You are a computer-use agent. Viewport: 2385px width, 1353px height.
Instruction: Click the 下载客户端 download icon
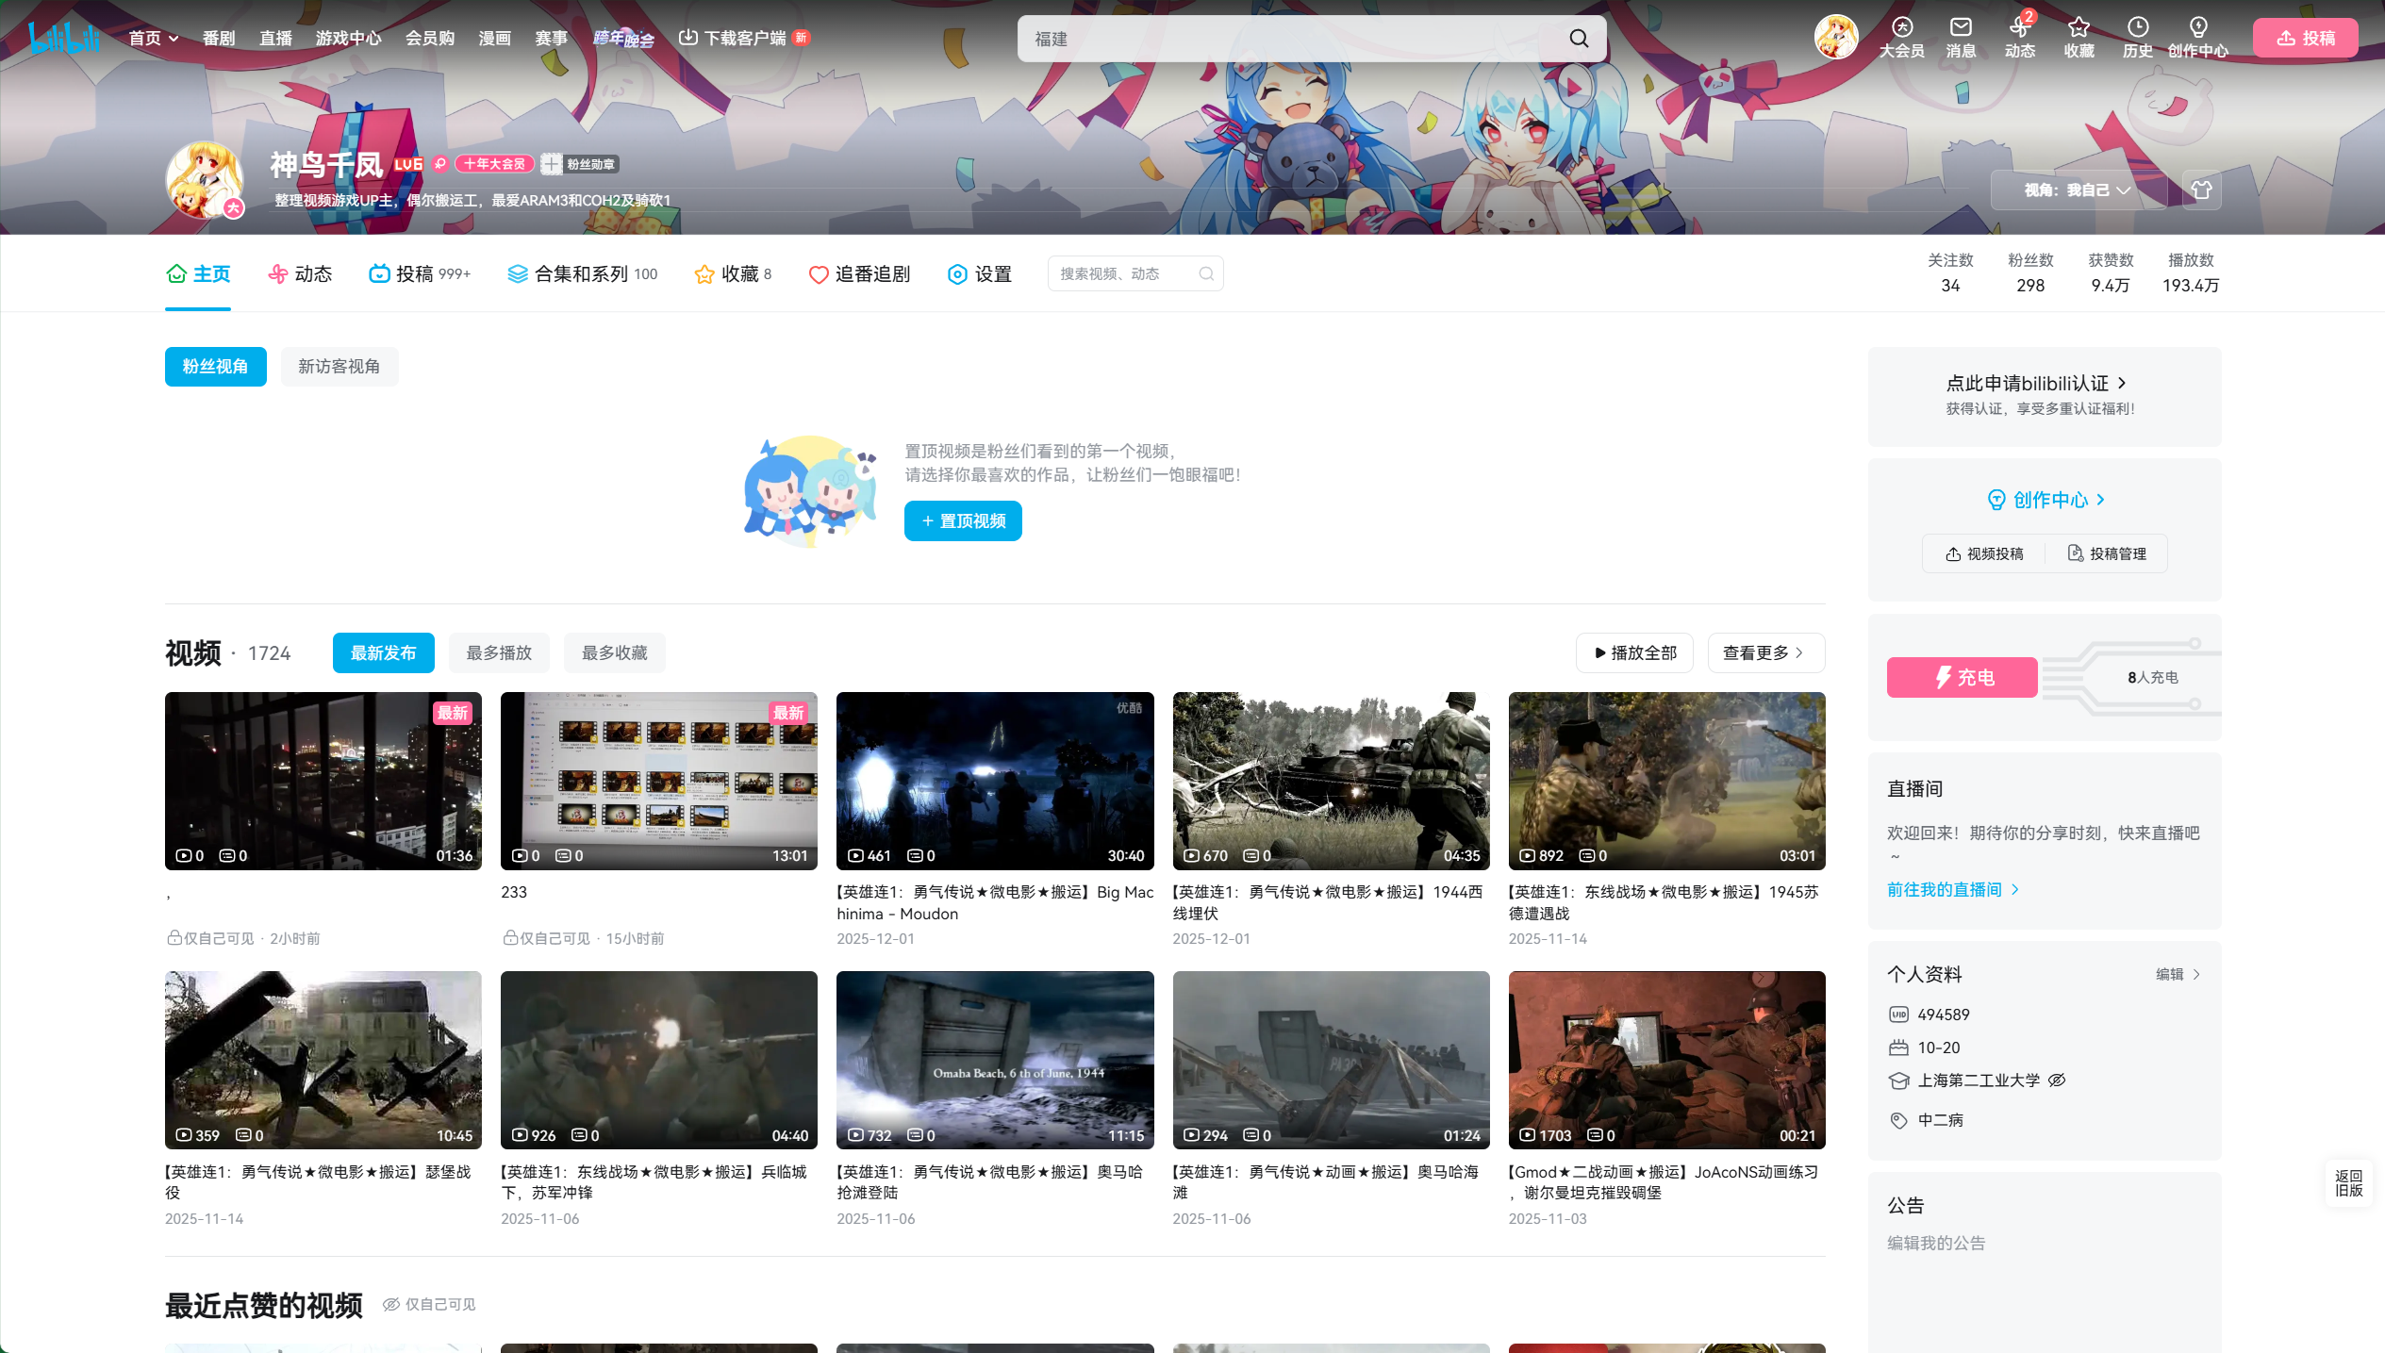[687, 38]
